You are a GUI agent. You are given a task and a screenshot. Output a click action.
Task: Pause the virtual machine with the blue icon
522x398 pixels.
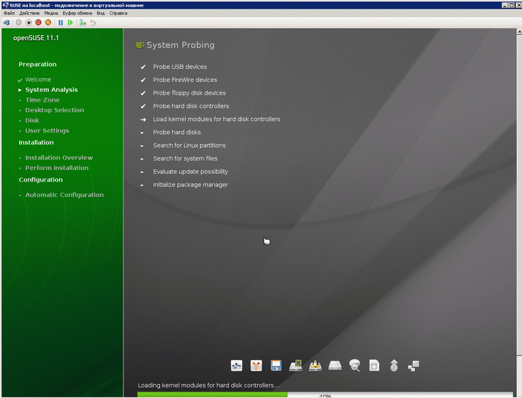pyautogui.click(x=61, y=22)
